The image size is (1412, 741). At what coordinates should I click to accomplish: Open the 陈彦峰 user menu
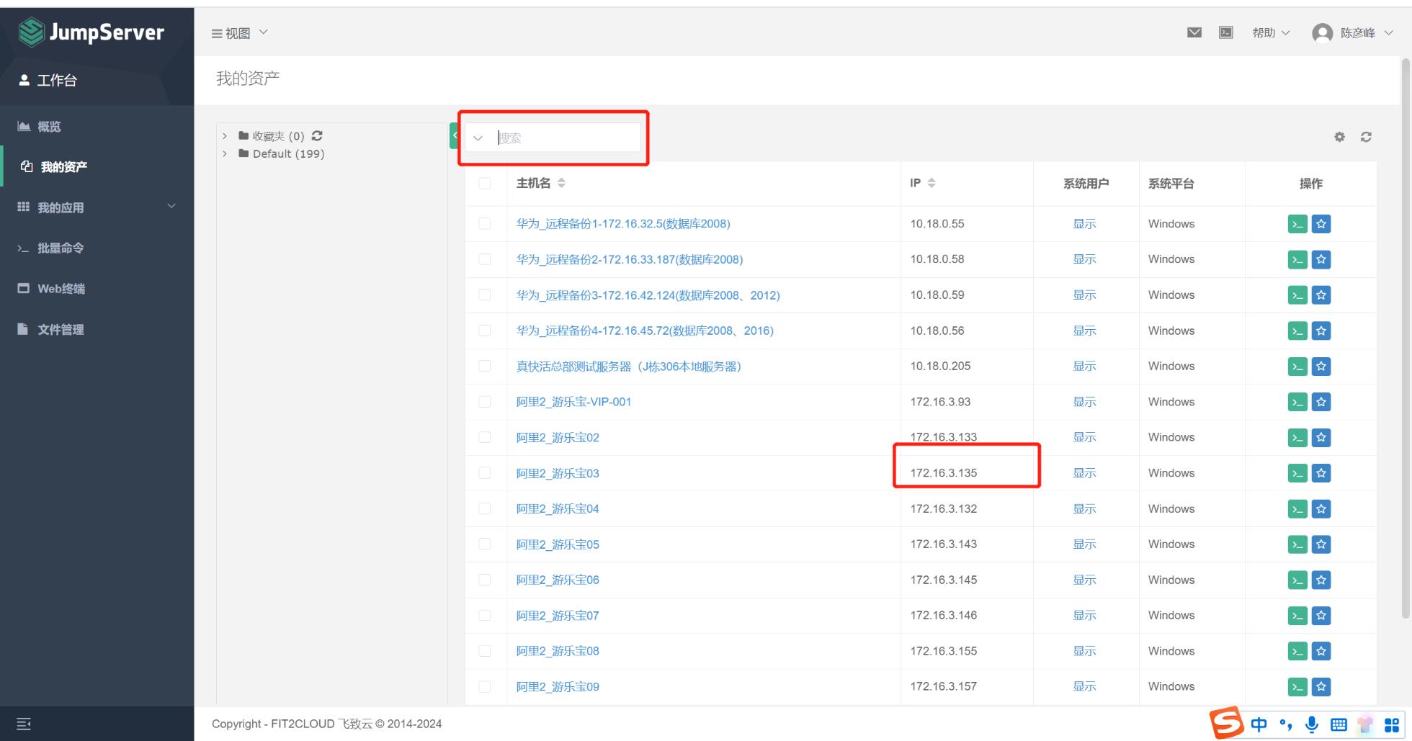[x=1367, y=33]
